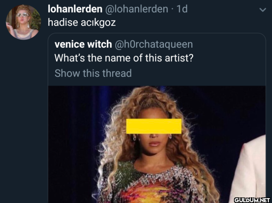Viewport: 272px width, 203px height.
Task: Open the @h0rchataqueen handle
Action: click(x=154, y=45)
